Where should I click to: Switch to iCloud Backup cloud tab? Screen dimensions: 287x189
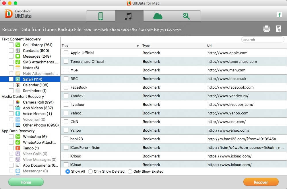[x=158, y=16]
